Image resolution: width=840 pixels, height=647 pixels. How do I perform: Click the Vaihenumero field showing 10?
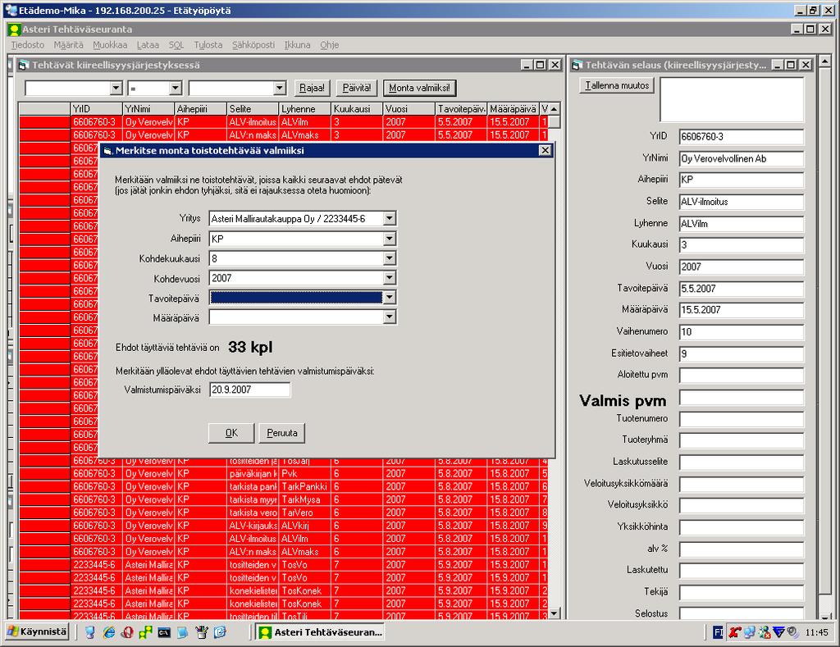pos(742,331)
